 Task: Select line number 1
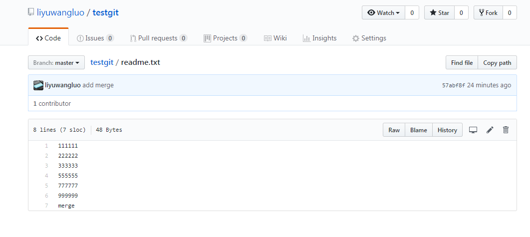[x=46, y=146]
